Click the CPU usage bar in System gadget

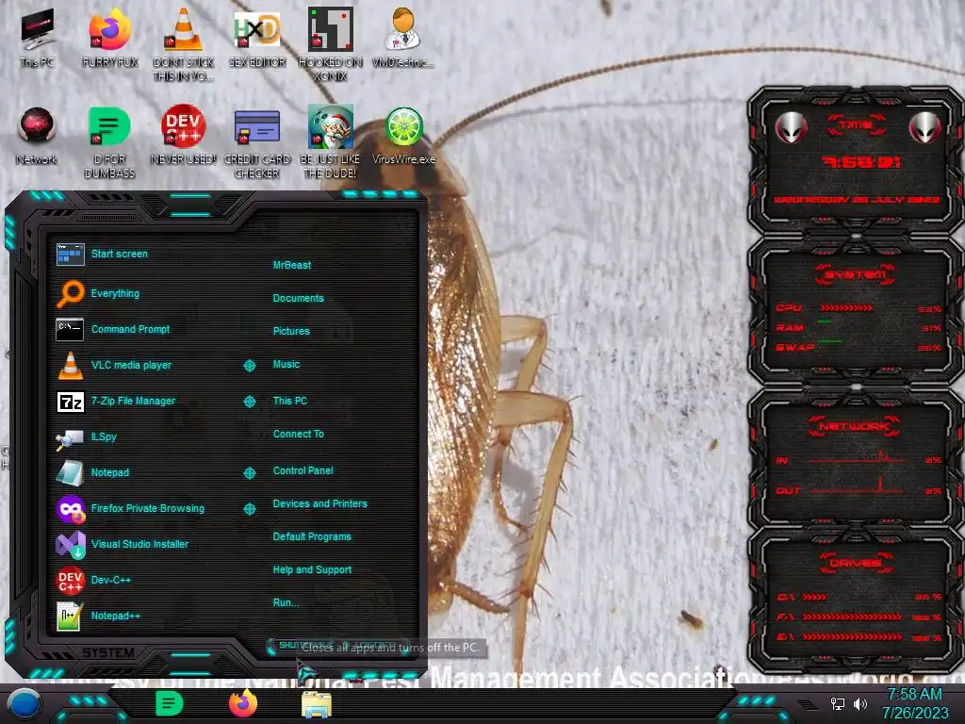click(x=846, y=308)
